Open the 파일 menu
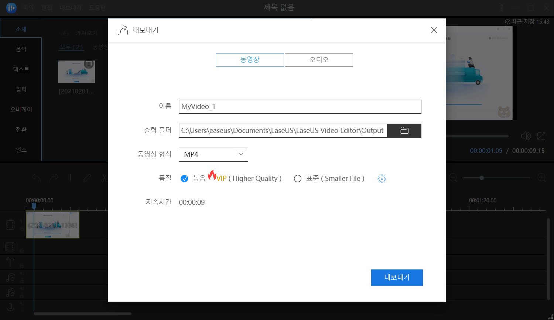The image size is (554, 320). coord(28,7)
